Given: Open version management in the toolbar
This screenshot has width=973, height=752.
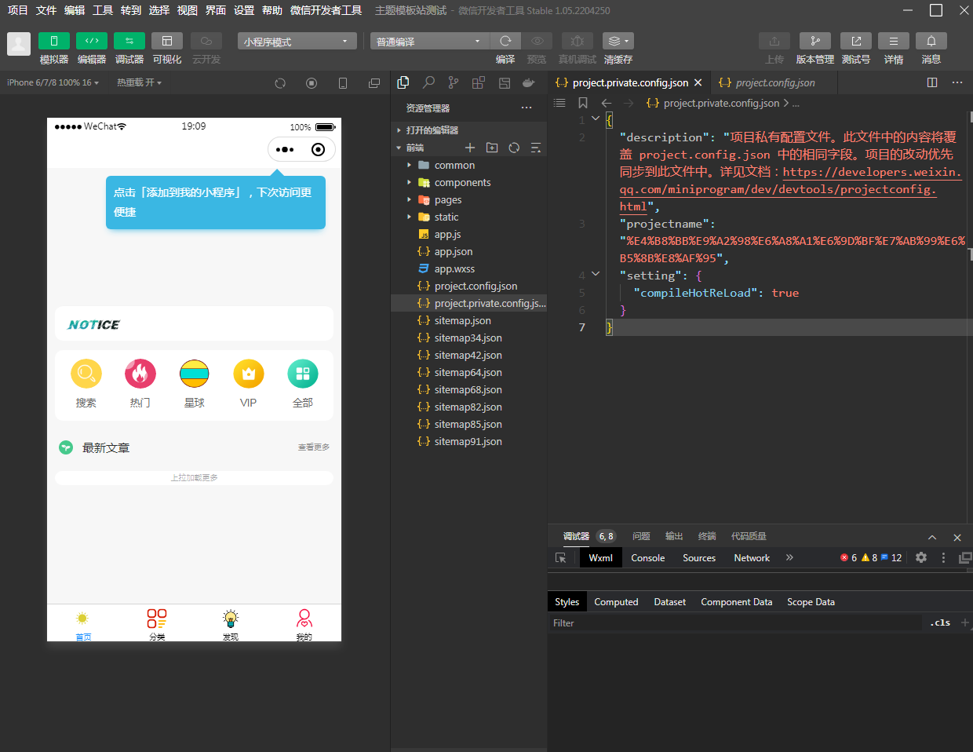Looking at the screenshot, I should (814, 41).
